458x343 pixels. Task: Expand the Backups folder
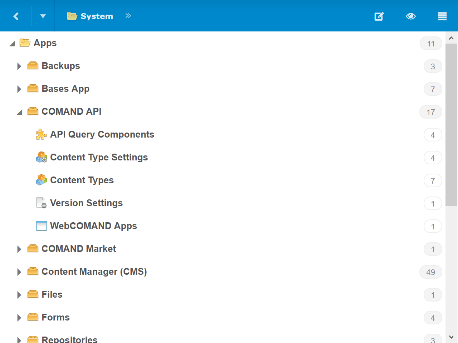[19, 66]
